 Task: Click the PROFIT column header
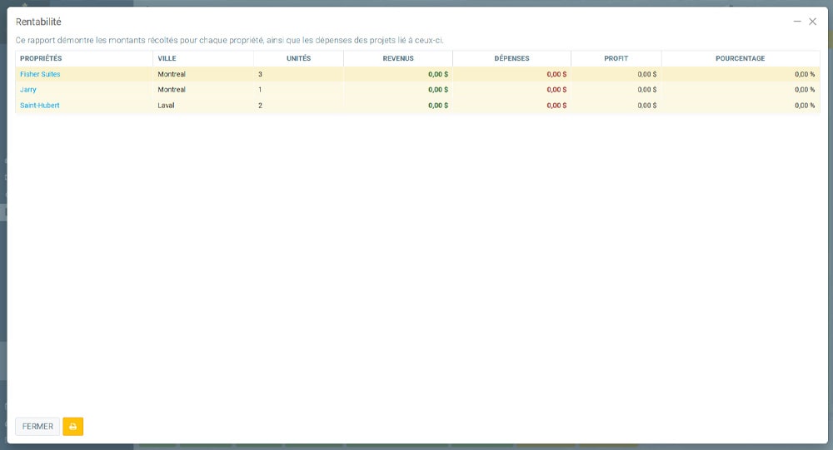(616, 59)
